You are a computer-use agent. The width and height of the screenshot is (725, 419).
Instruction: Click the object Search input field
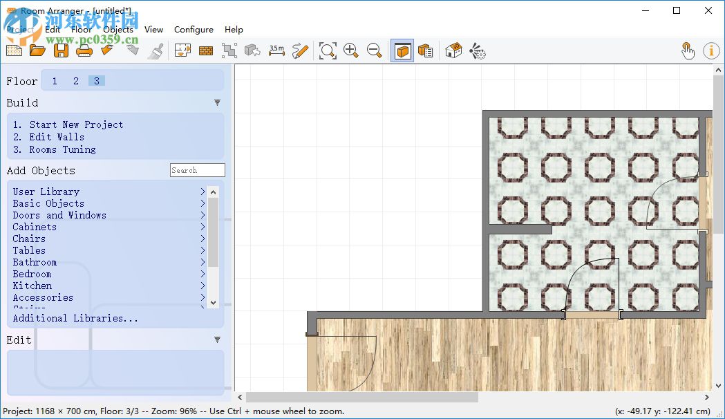coord(198,170)
